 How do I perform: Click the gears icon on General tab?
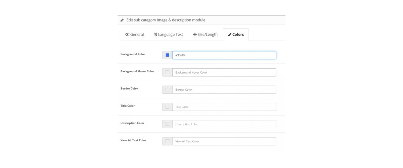click(127, 35)
